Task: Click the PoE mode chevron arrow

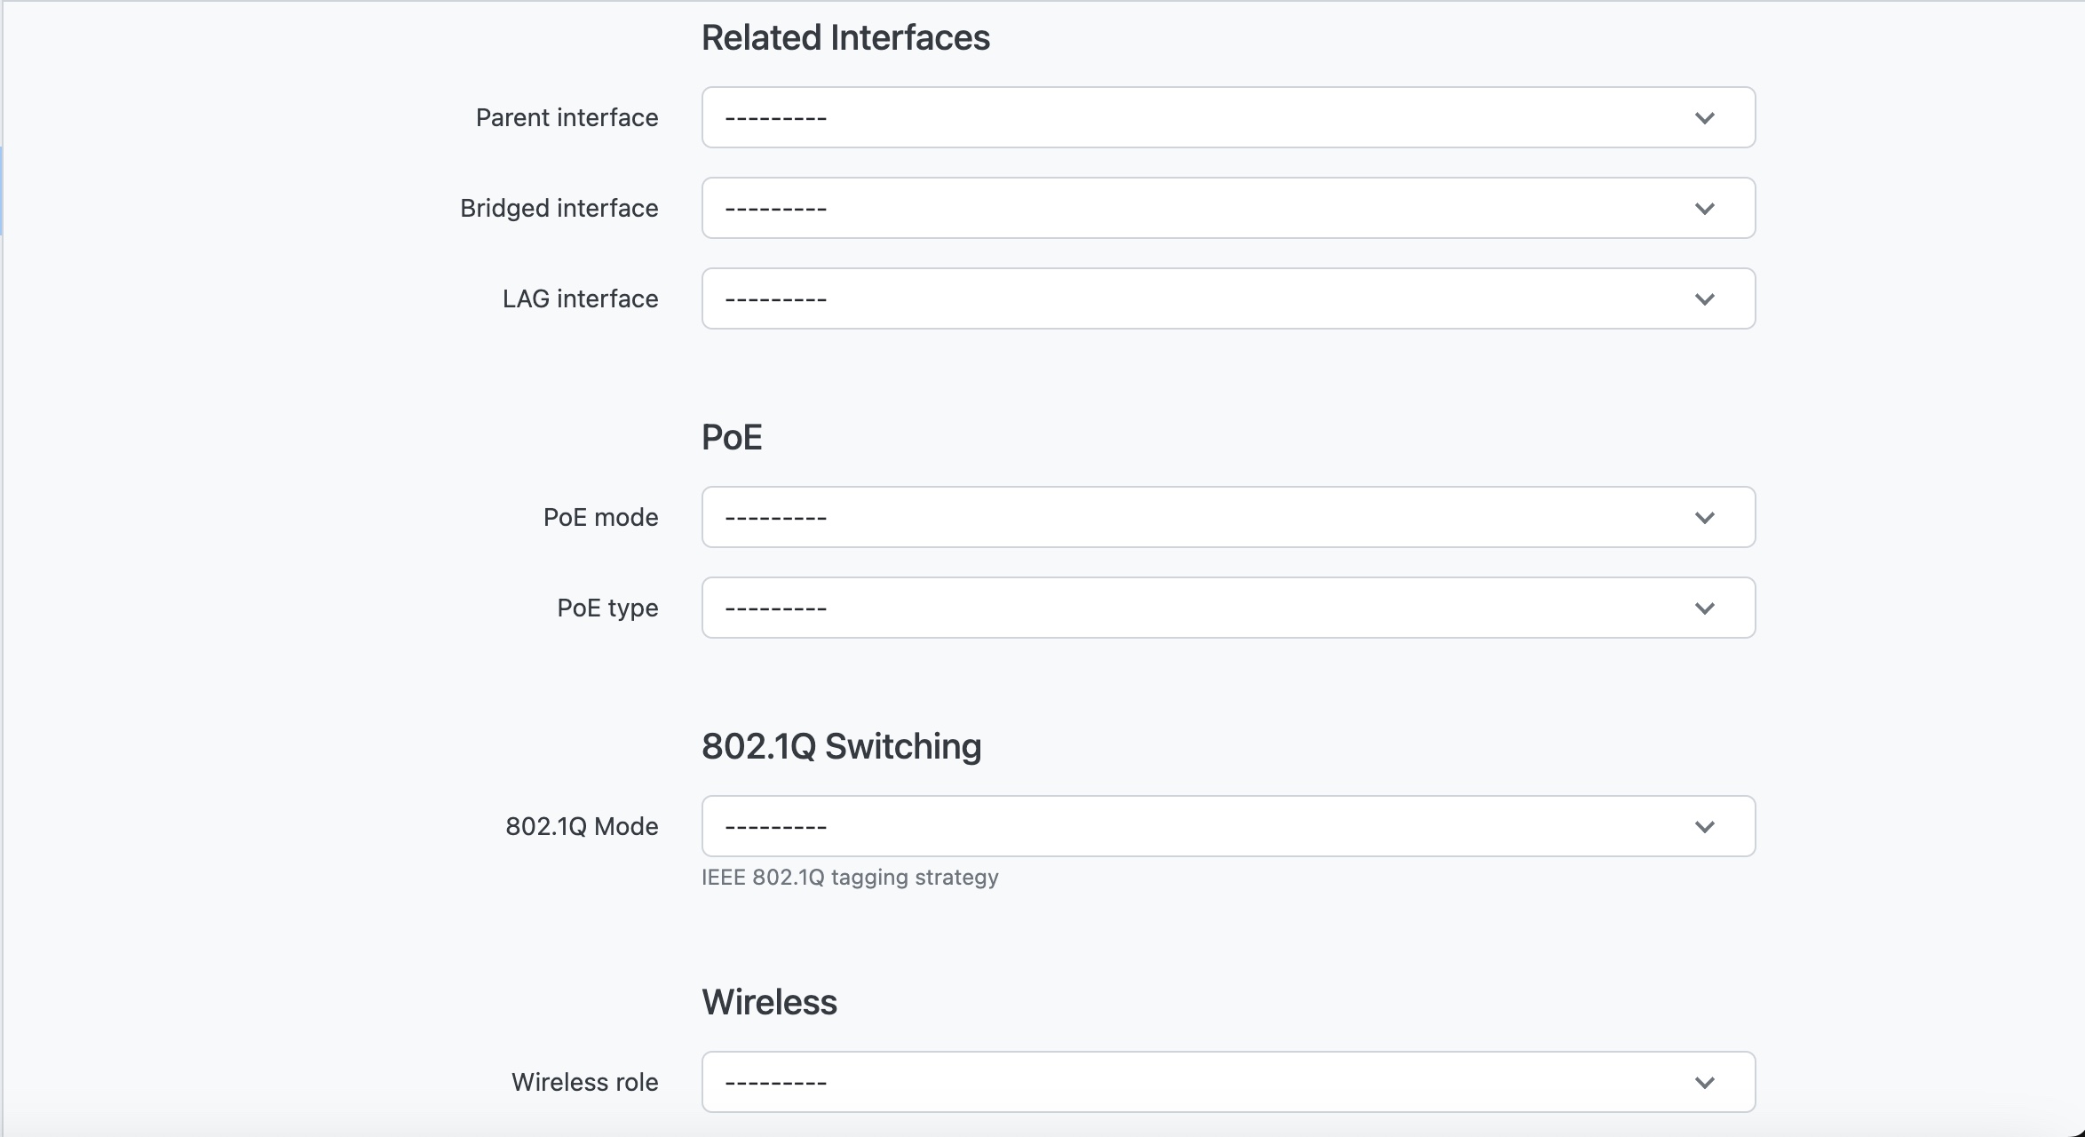Action: [x=1704, y=518]
